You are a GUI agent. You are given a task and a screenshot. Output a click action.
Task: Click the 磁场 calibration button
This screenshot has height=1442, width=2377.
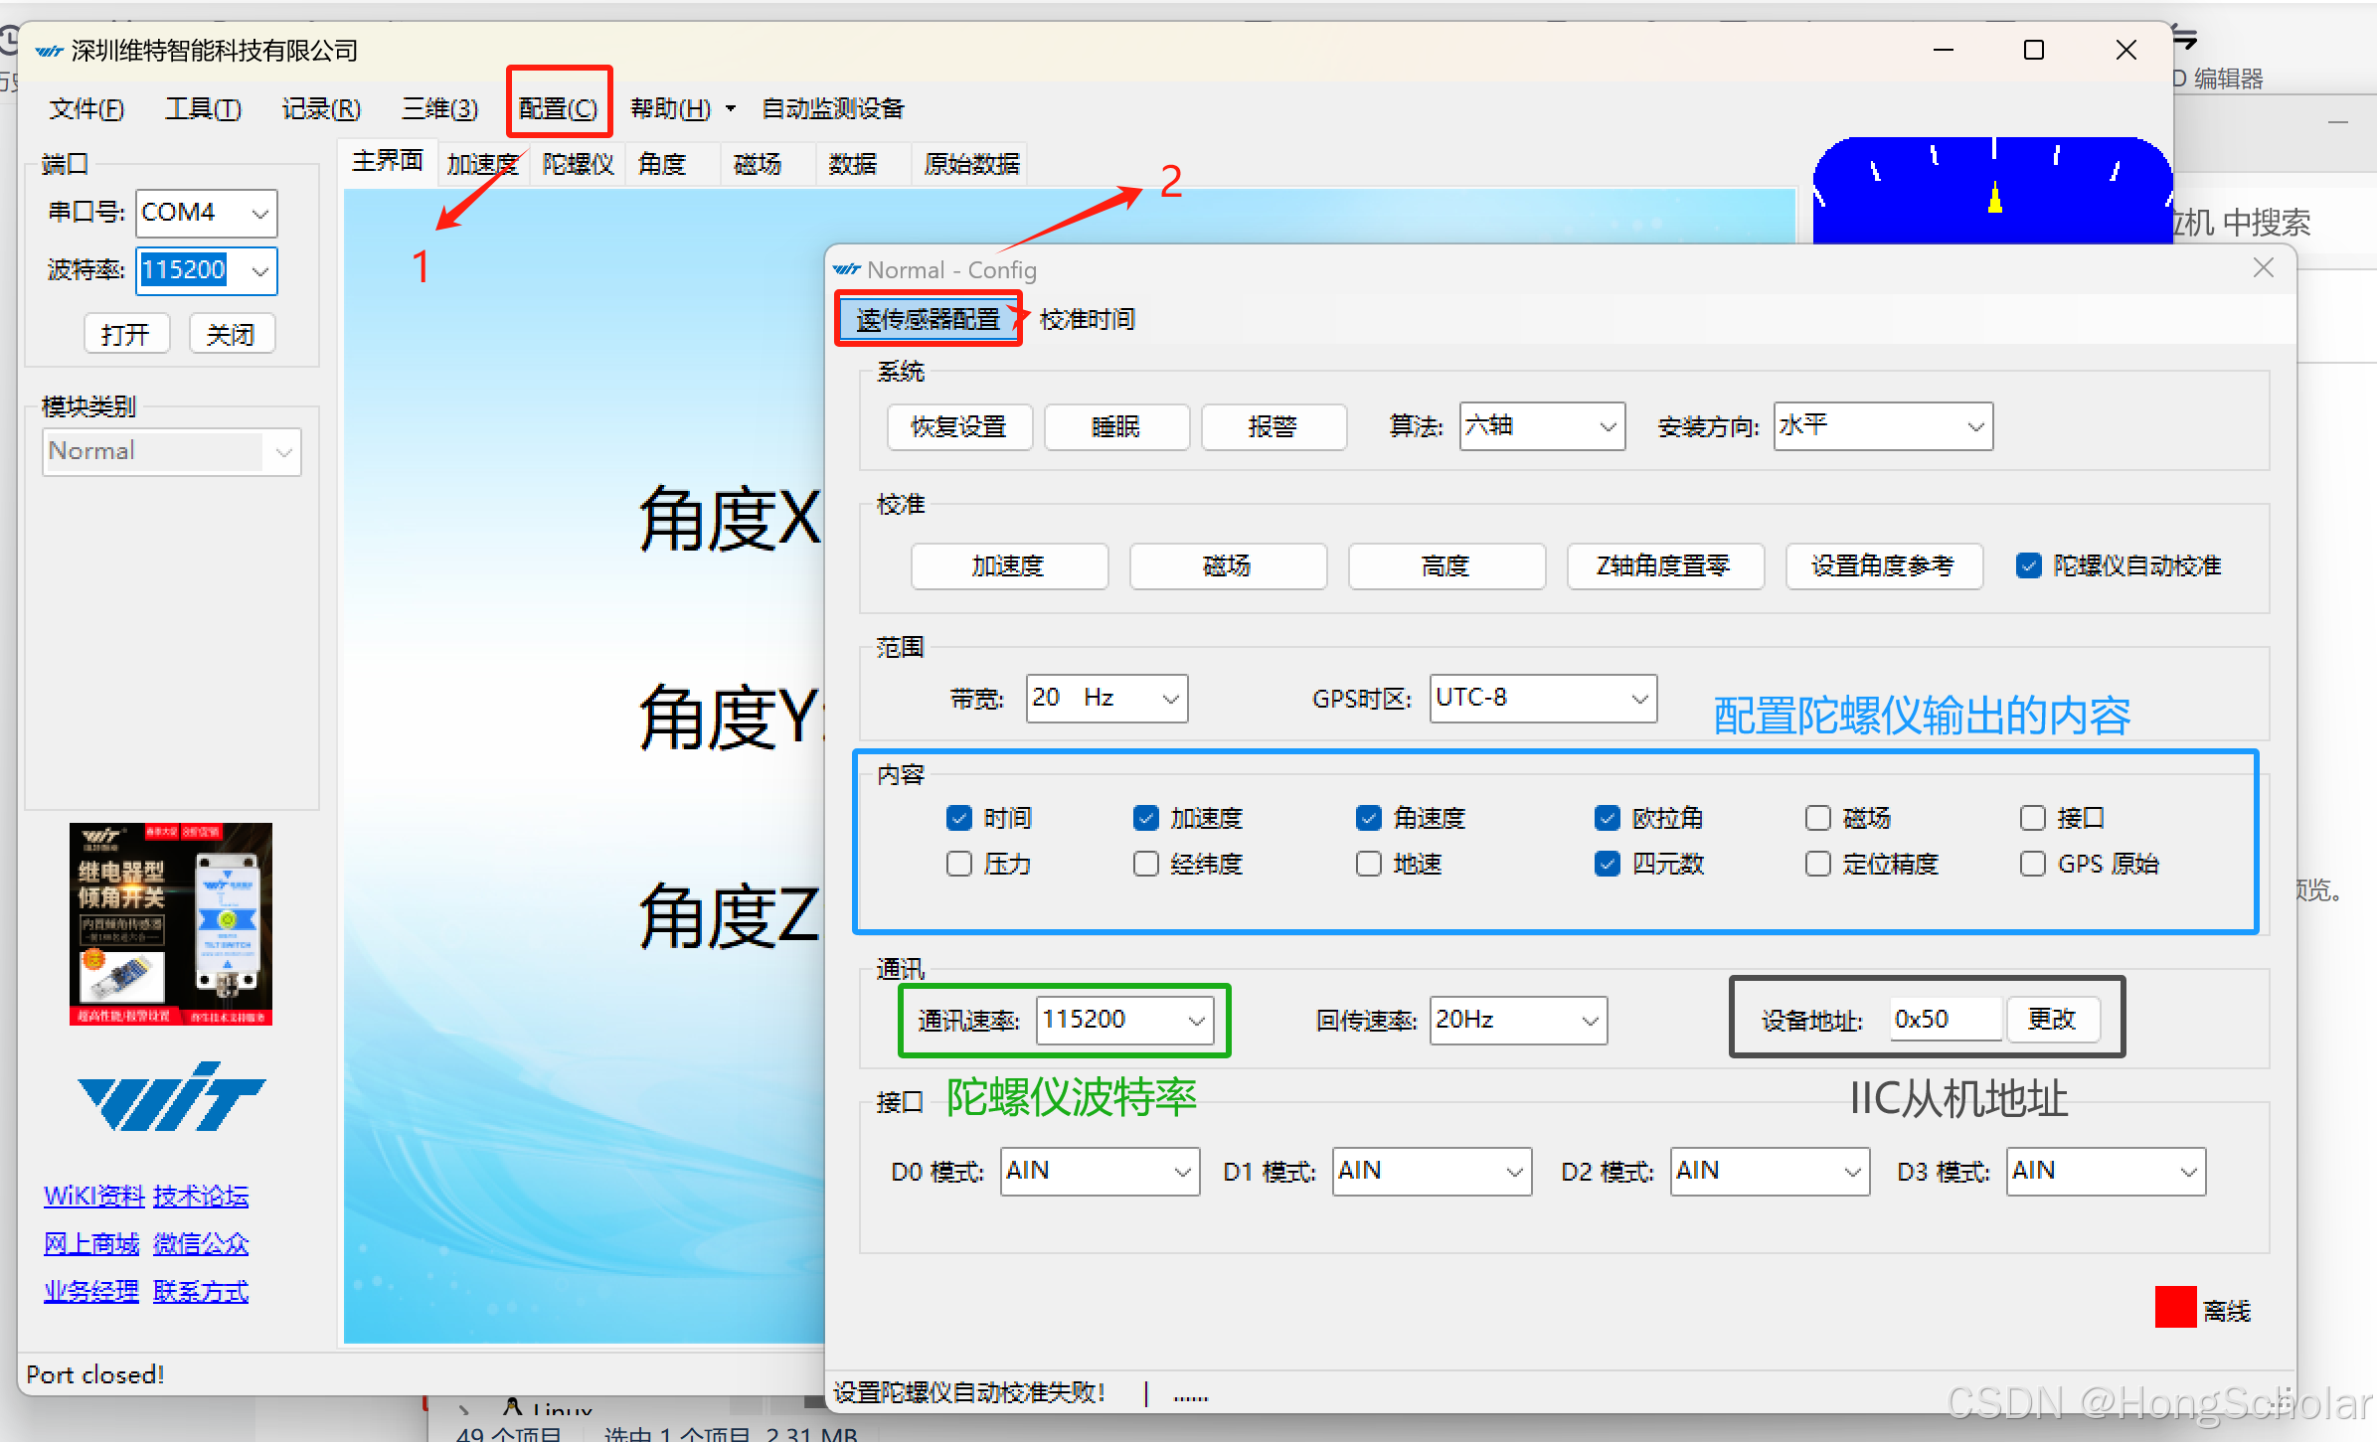coord(1228,565)
